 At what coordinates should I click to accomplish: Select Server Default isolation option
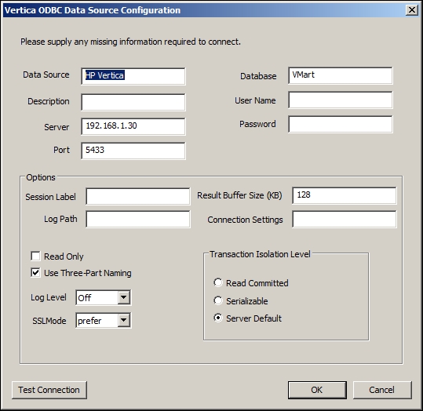(x=218, y=318)
